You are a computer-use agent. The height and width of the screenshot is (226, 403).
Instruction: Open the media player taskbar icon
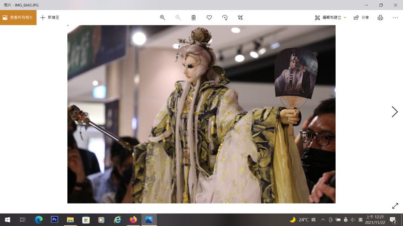coord(101,220)
